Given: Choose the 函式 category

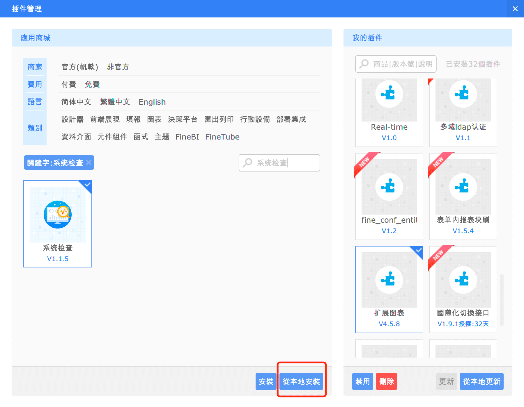Looking at the screenshot, I should (141, 137).
